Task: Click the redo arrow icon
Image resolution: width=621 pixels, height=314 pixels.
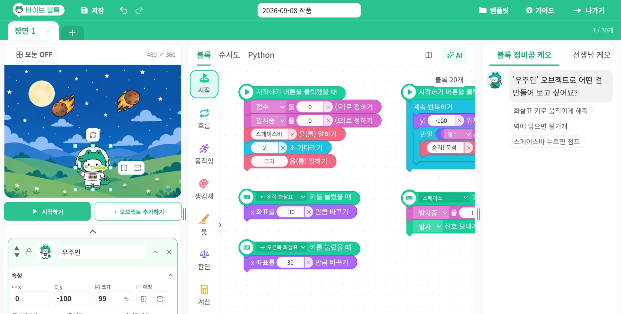Action: pos(139,10)
